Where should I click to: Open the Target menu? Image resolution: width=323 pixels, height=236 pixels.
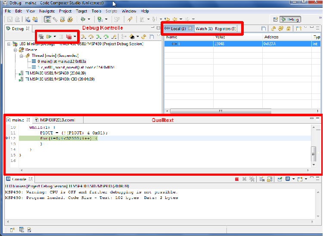click(82, 11)
